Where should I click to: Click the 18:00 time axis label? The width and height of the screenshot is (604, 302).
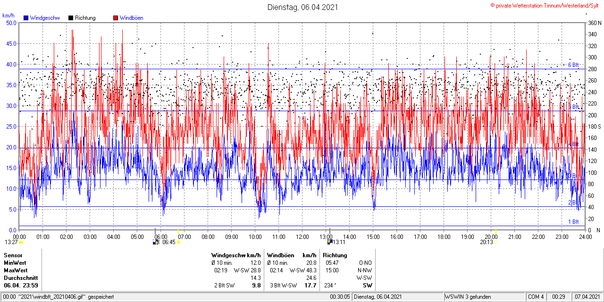pos(444,237)
